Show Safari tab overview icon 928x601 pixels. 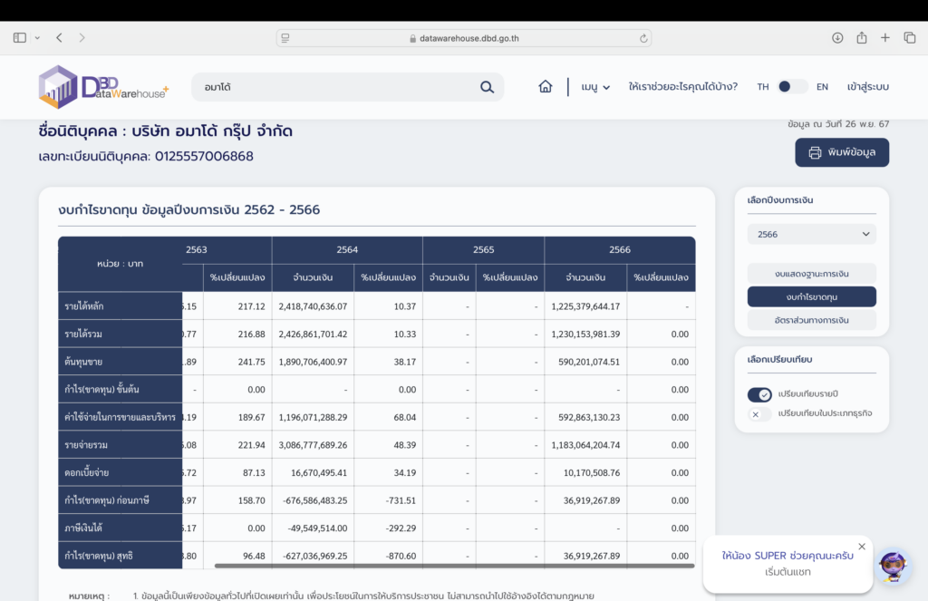point(910,38)
